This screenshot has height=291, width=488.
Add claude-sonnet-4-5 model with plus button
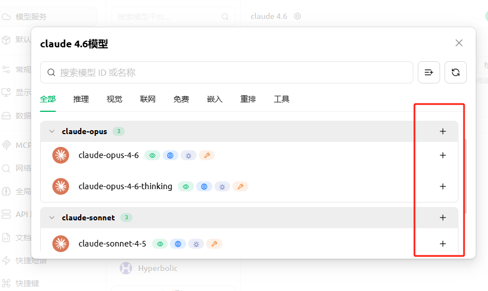click(x=442, y=244)
